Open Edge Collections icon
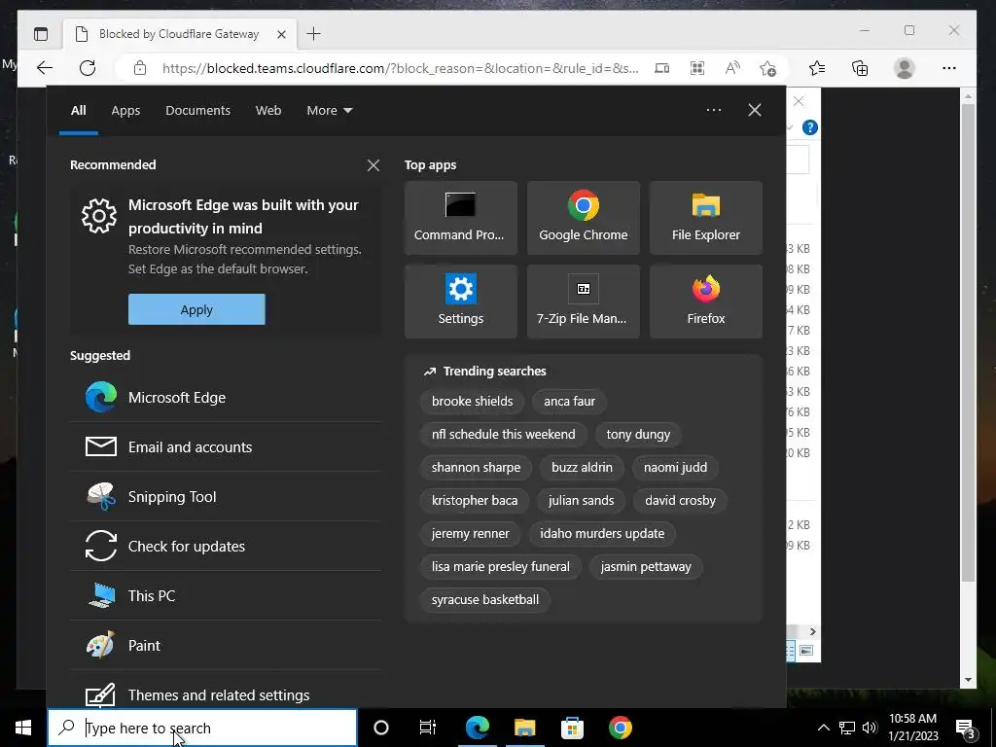Image resolution: width=996 pixels, height=747 pixels. click(860, 68)
